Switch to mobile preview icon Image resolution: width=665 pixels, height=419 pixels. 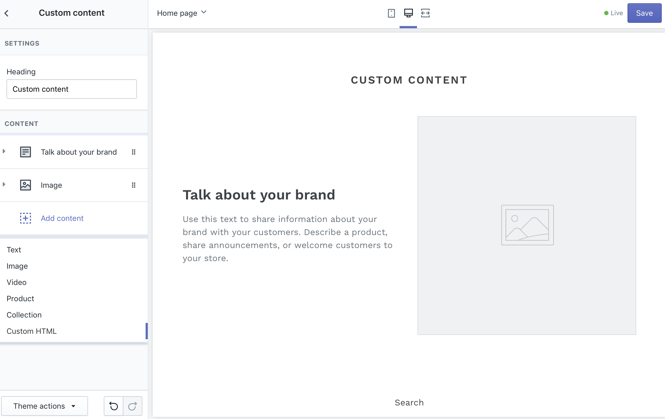[391, 13]
